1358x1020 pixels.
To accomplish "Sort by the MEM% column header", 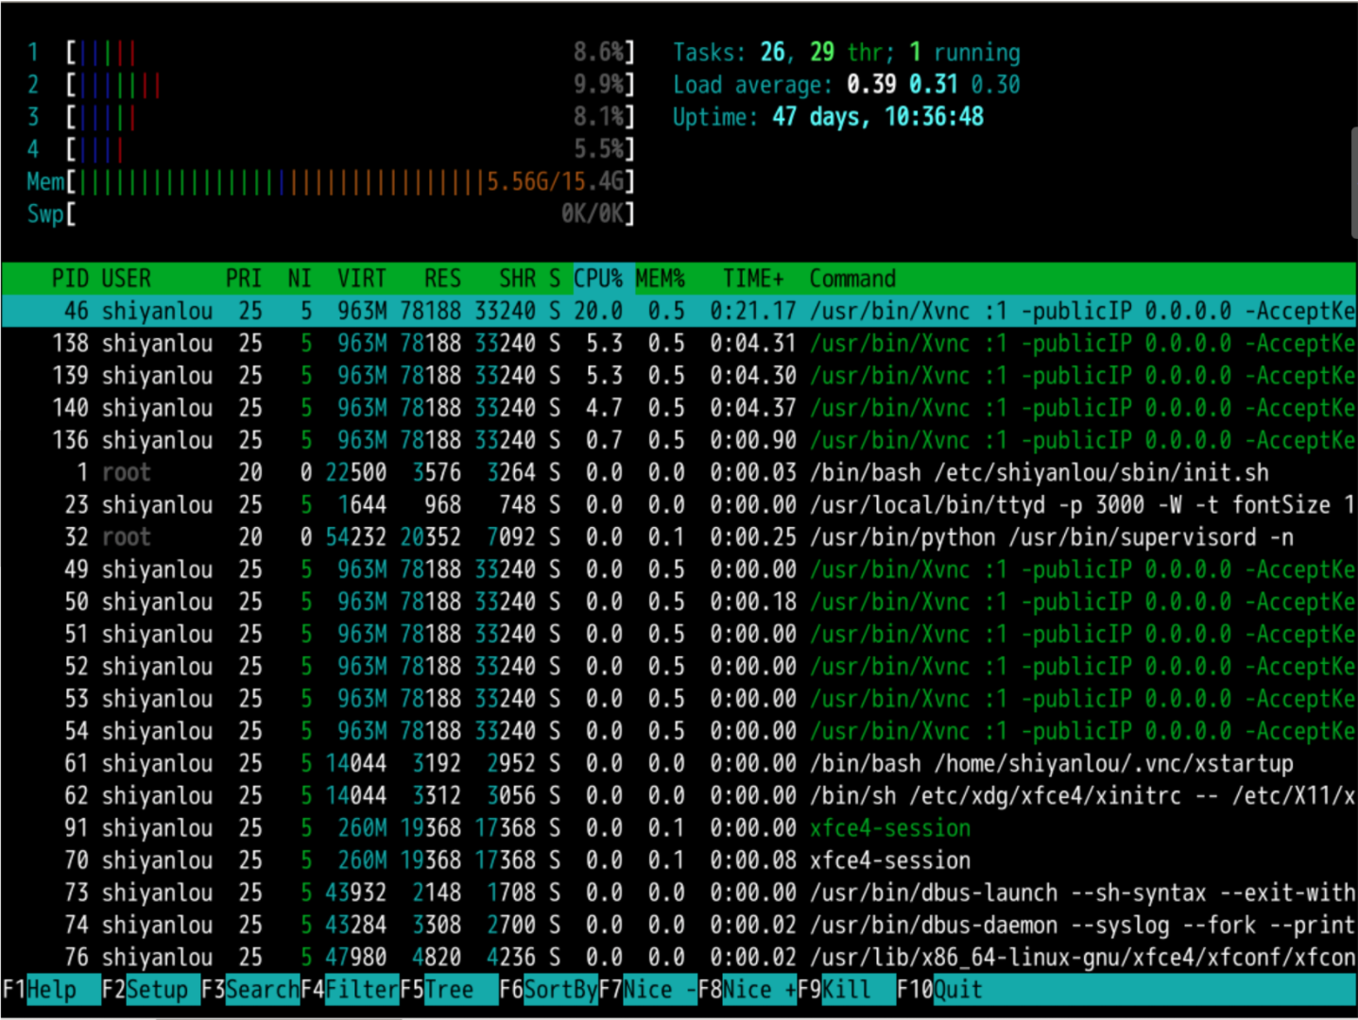I will pos(660,279).
